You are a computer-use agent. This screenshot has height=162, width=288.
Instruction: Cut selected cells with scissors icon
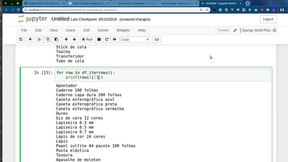[x=40, y=40]
